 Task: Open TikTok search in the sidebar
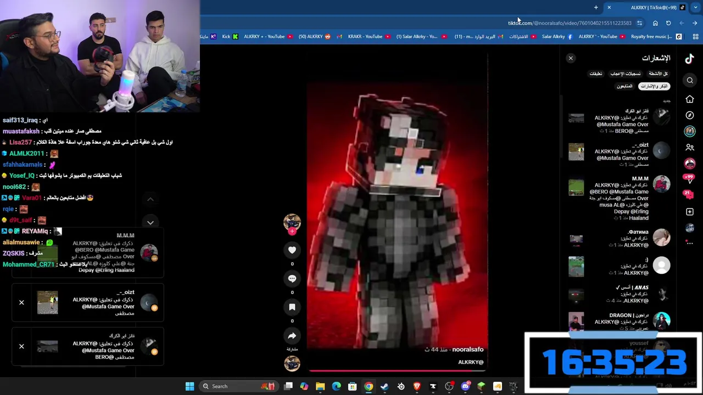pos(690,81)
